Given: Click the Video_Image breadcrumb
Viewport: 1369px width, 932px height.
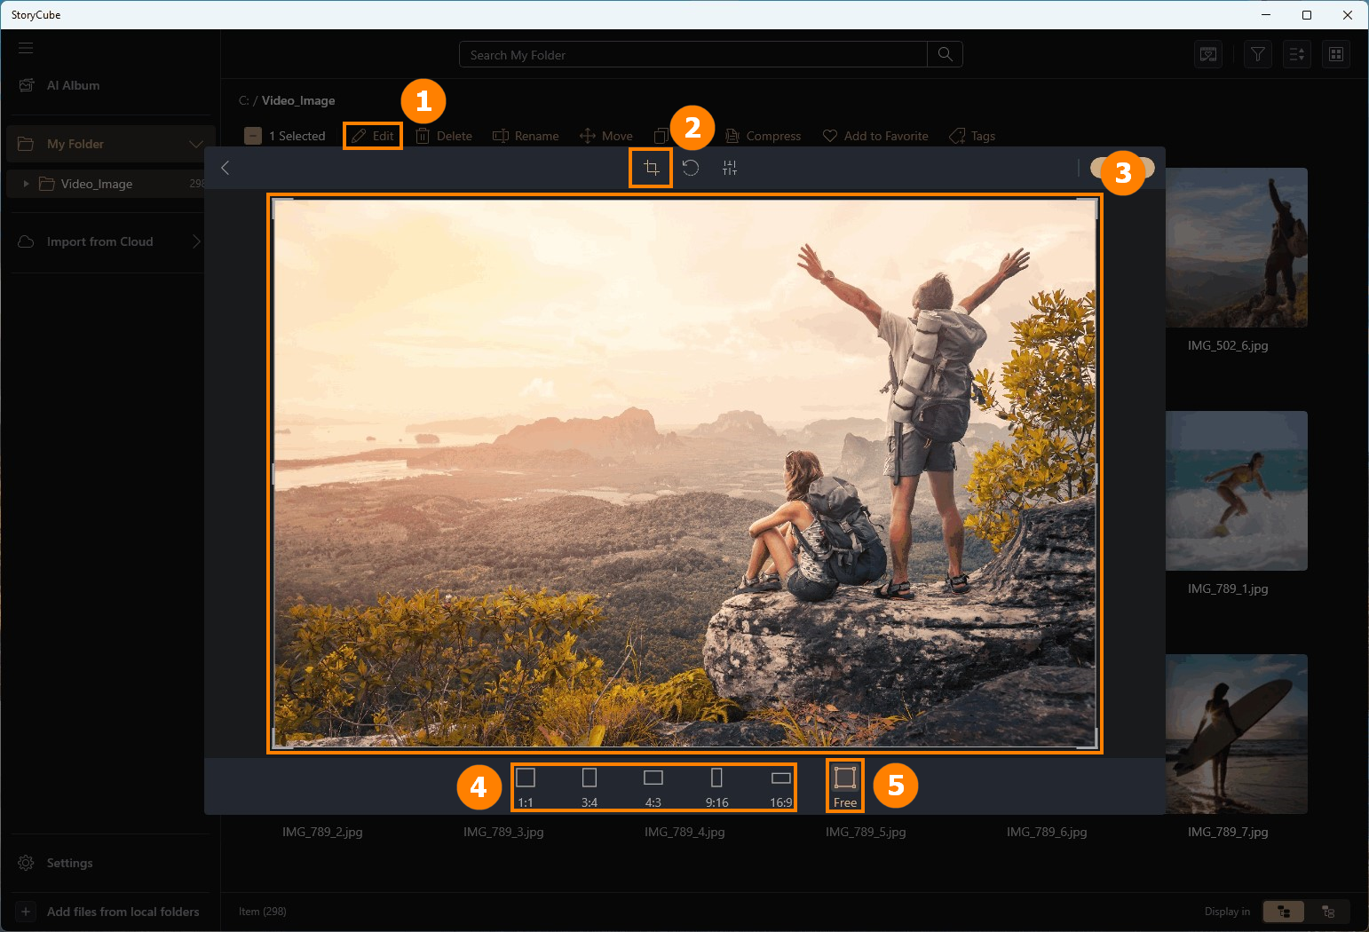Looking at the screenshot, I should point(298,100).
